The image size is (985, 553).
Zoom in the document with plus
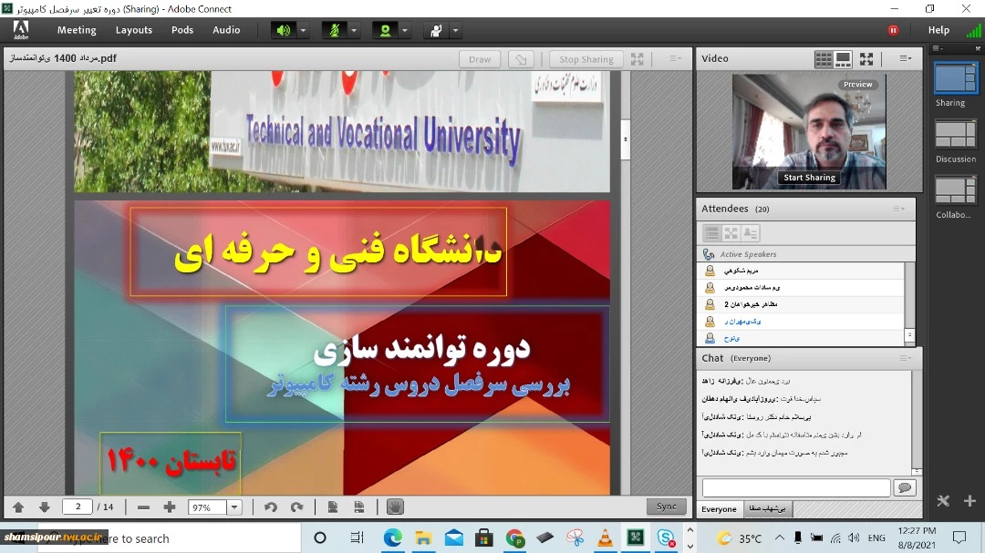[169, 507]
